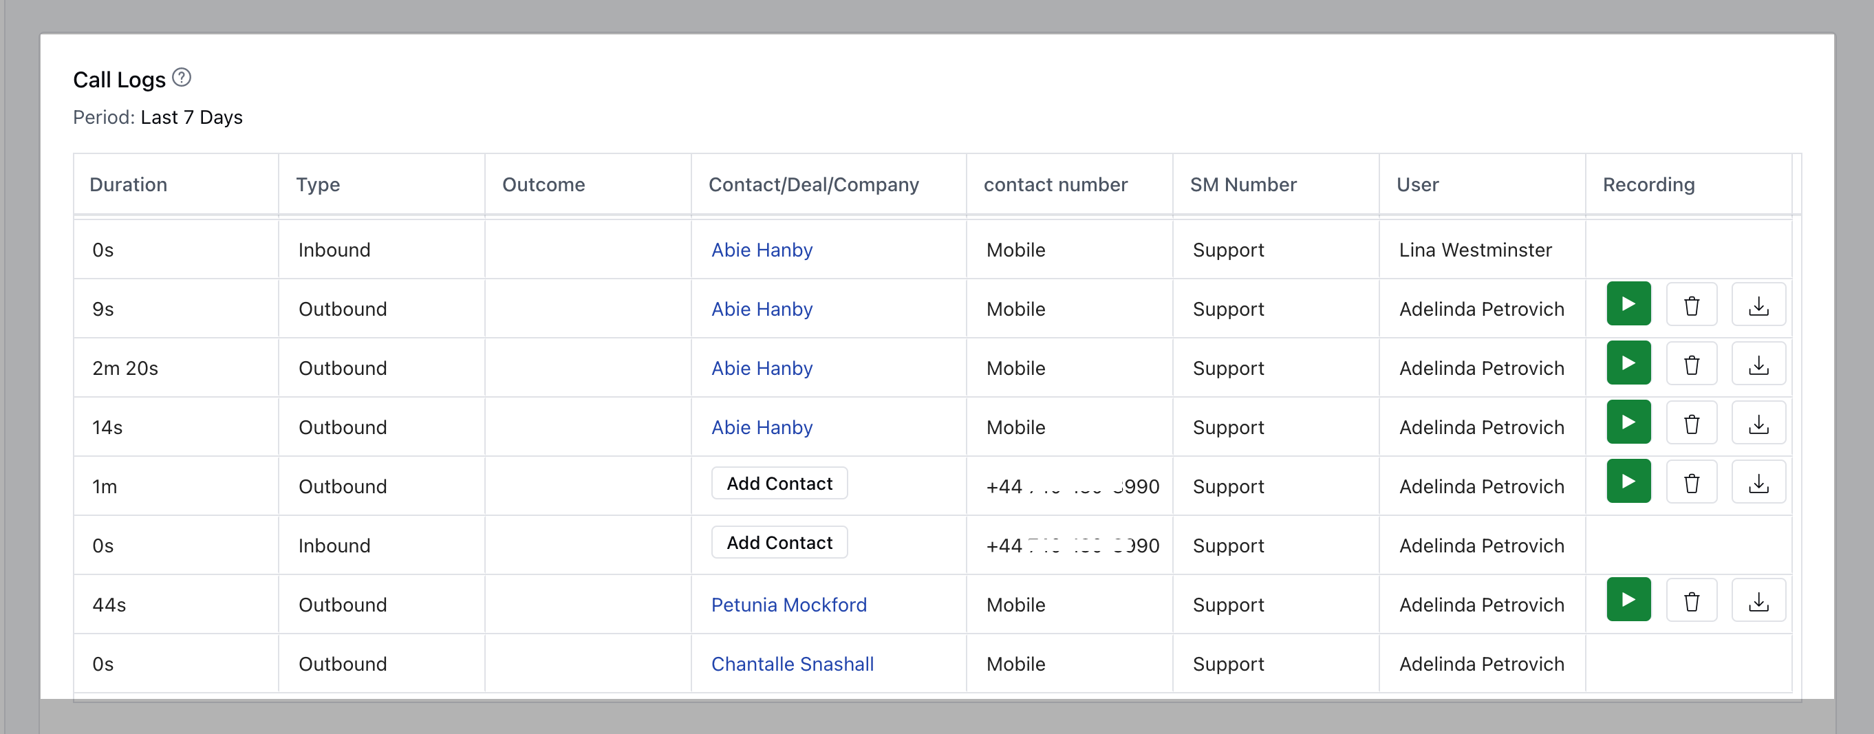Download the 14s call recording

tap(1758, 423)
